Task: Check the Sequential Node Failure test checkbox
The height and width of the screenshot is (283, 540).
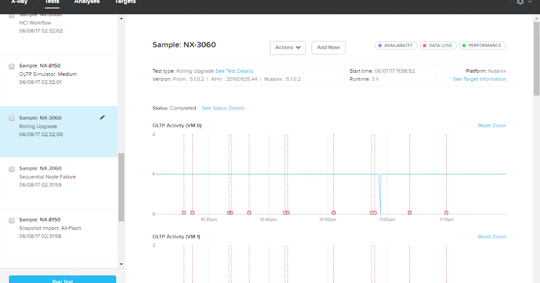Action: click(x=11, y=168)
